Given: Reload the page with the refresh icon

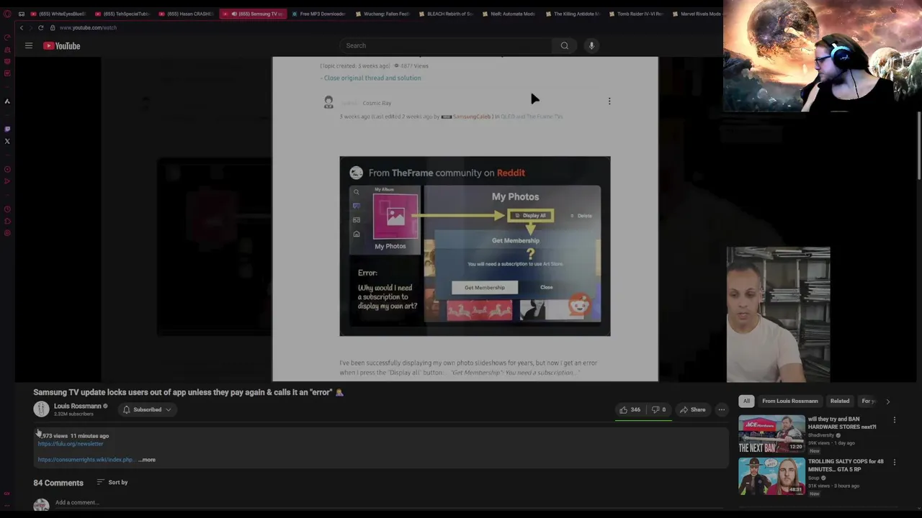Looking at the screenshot, I should click(x=40, y=27).
